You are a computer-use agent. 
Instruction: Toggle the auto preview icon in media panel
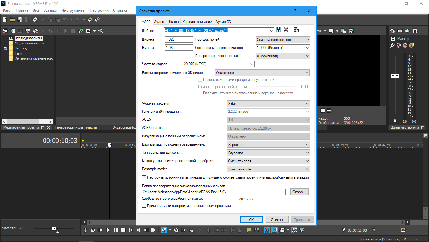[x=81, y=31]
